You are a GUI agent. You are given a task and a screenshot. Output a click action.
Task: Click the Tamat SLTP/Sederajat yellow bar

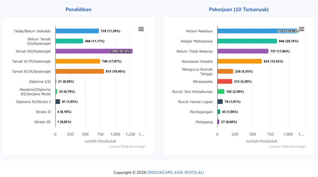click(78, 61)
